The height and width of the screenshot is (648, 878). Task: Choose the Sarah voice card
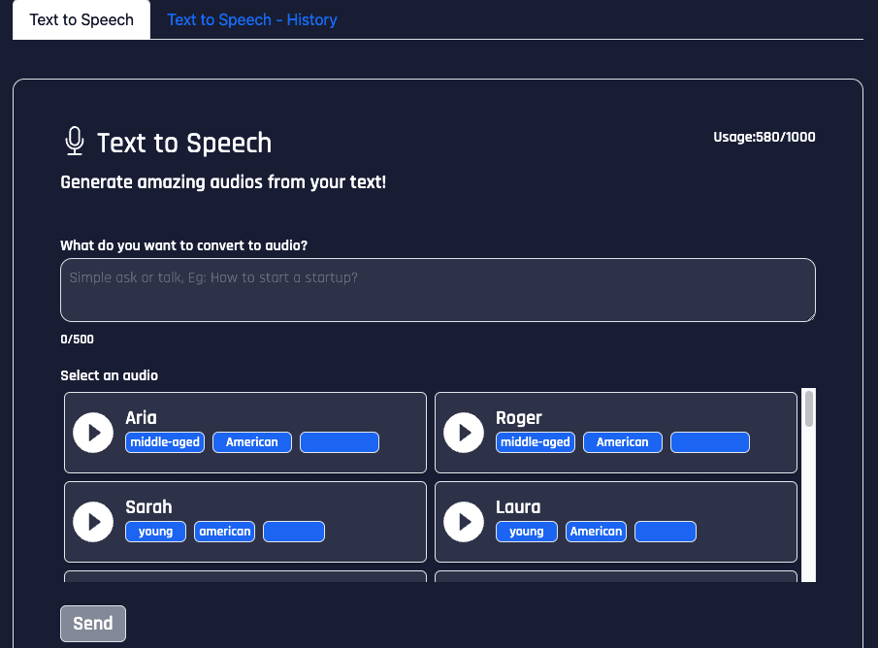pyautogui.click(x=245, y=522)
